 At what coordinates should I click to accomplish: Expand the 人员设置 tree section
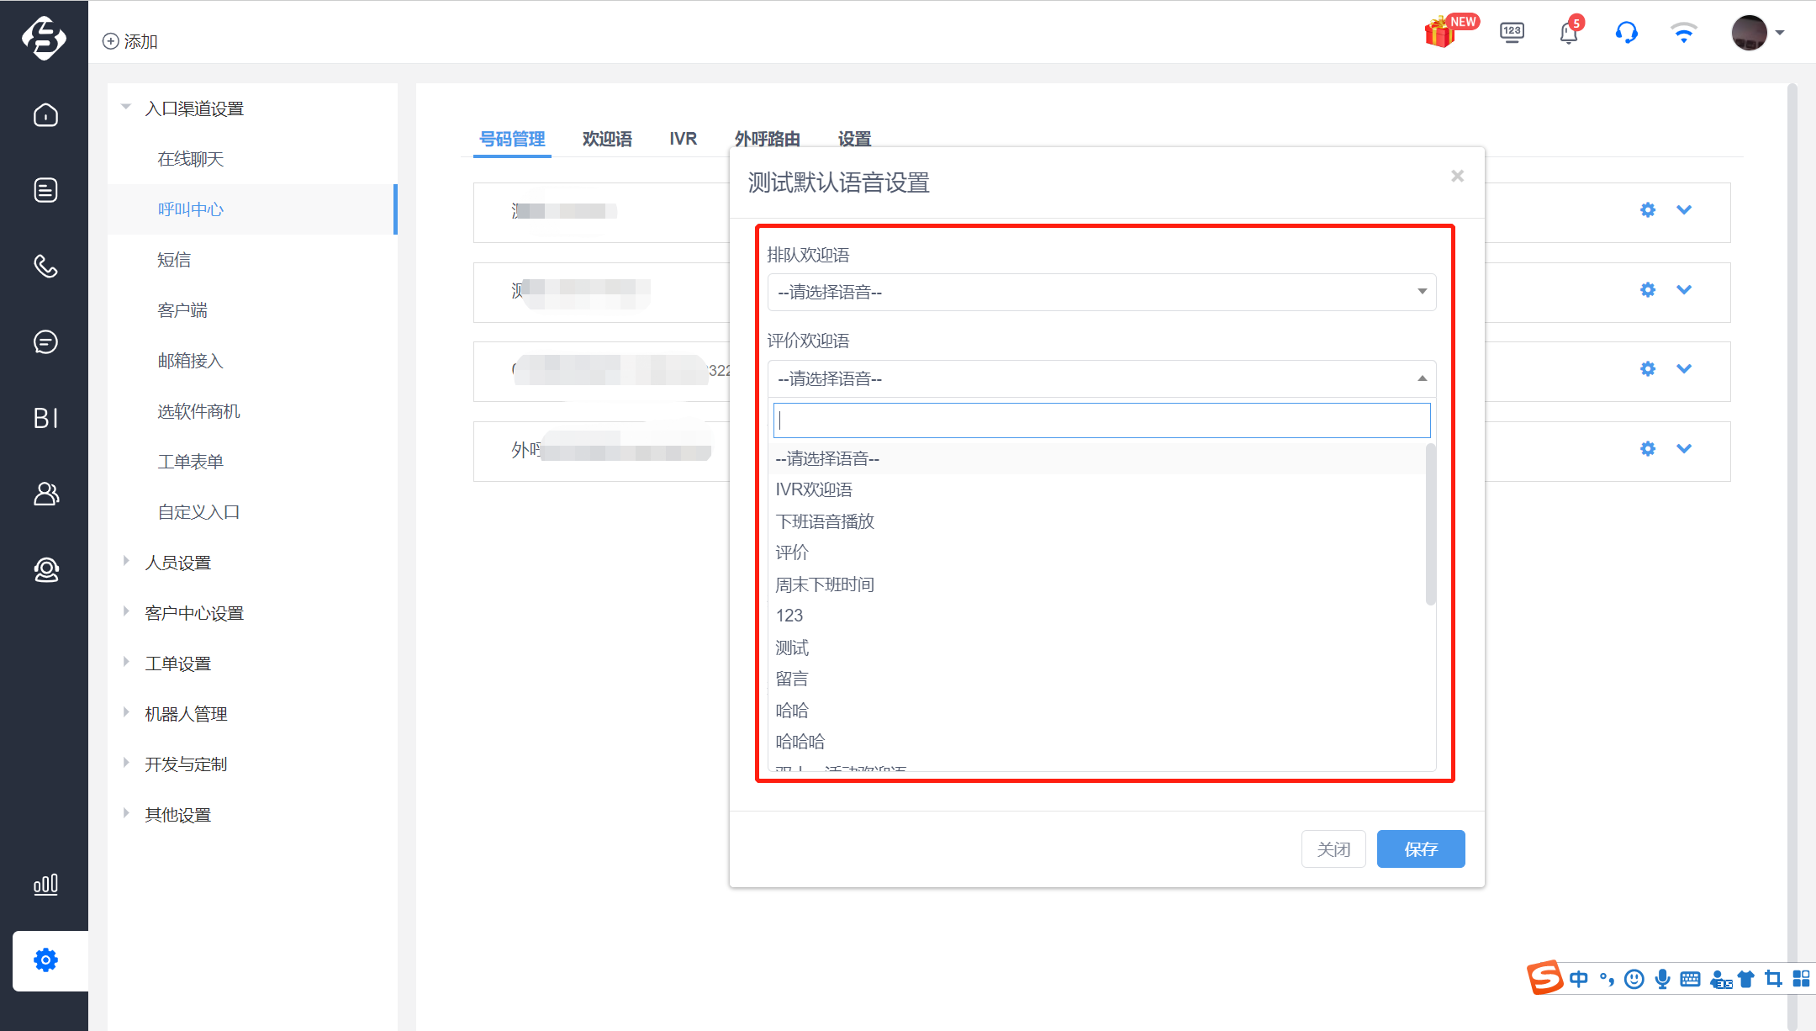[177, 563]
